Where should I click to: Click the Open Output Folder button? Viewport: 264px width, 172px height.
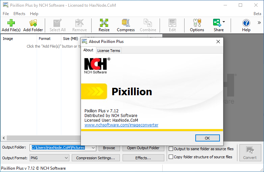pos(143,148)
